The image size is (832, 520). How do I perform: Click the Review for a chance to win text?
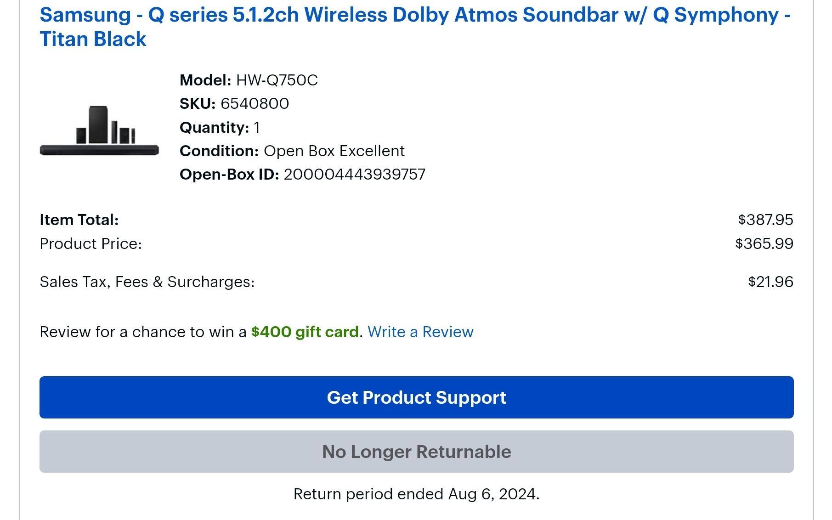[143, 332]
